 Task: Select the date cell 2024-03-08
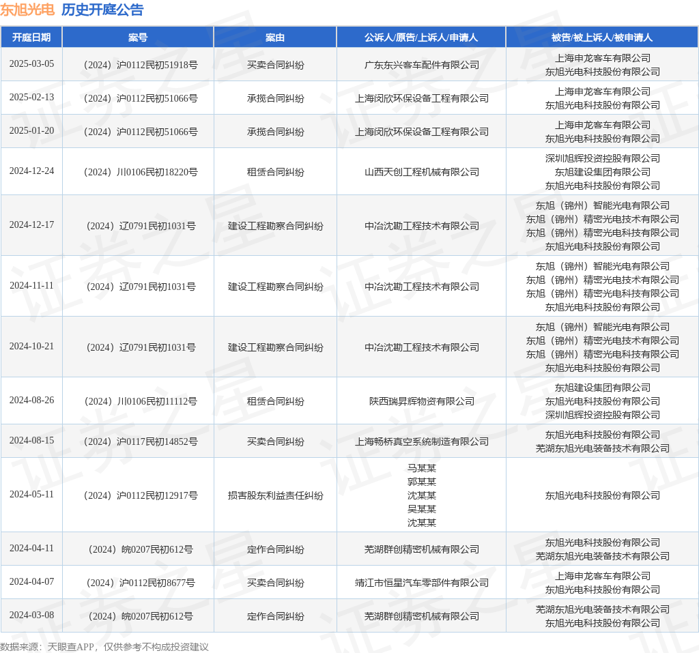[31, 615]
